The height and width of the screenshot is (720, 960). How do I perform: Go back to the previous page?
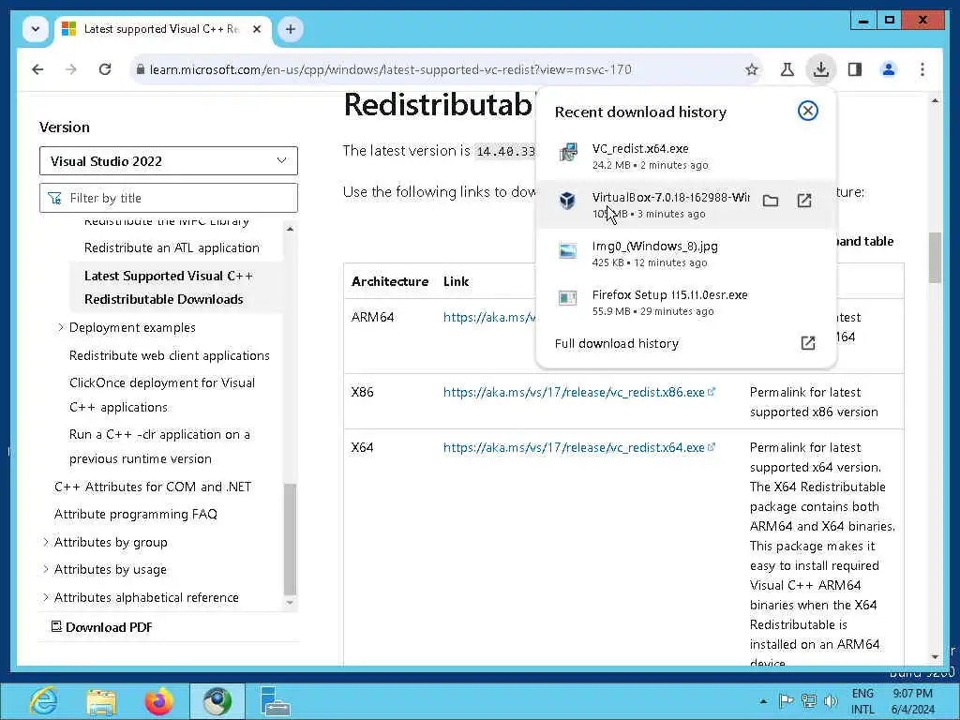point(37,69)
